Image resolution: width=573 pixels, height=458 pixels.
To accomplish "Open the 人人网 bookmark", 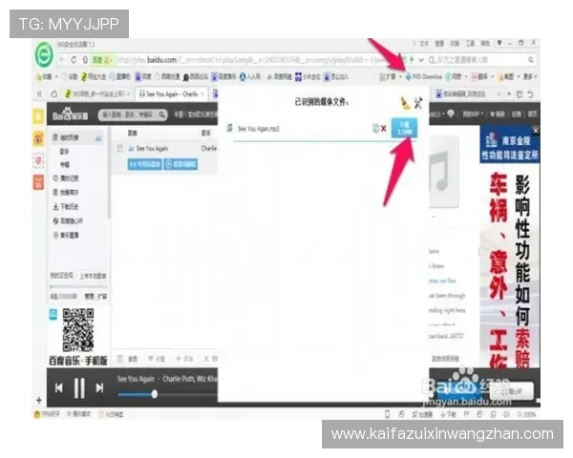I will point(250,76).
